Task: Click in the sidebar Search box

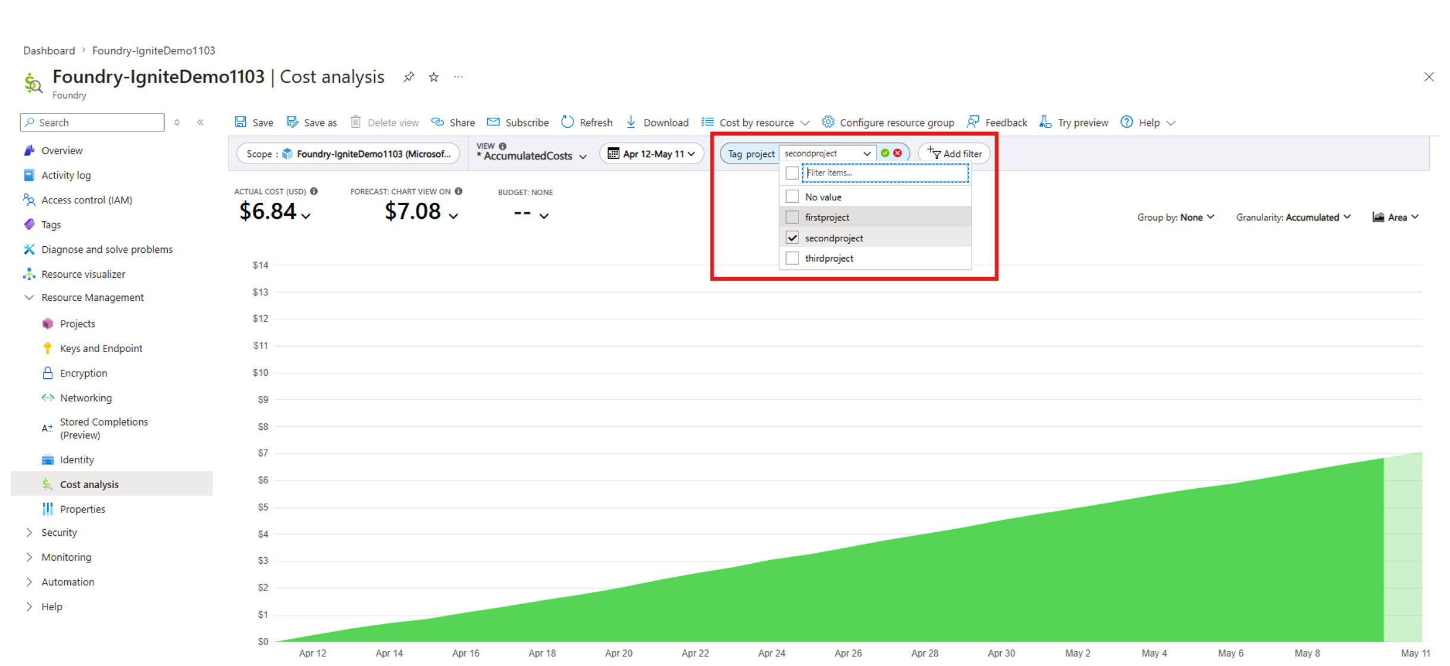Action: tap(92, 122)
